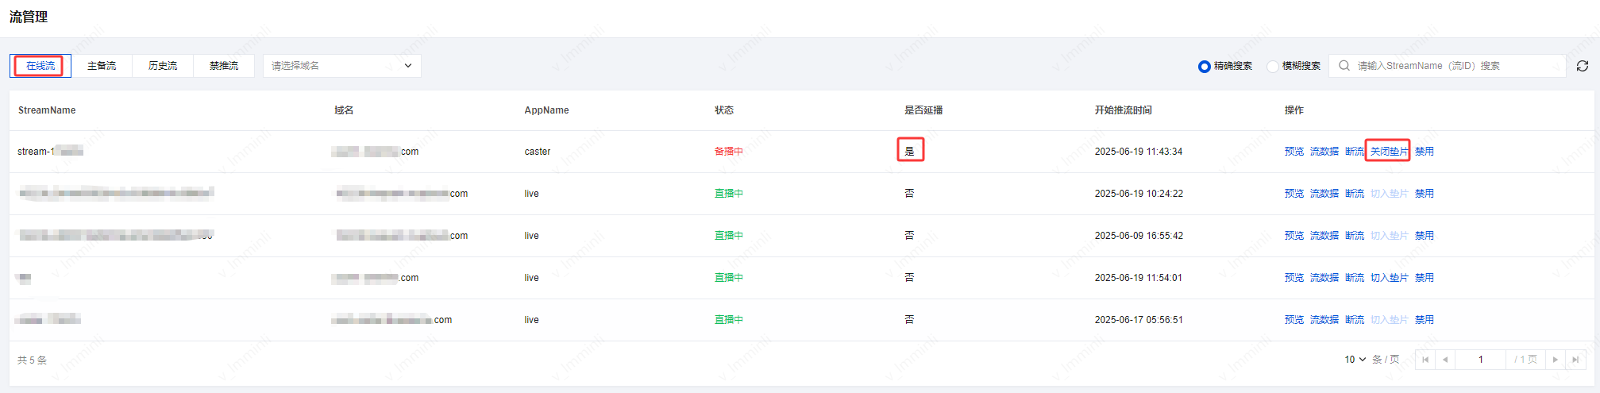Image resolution: width=1600 pixels, height=393 pixels.
Task: Click the page number input field
Action: click(x=1480, y=360)
